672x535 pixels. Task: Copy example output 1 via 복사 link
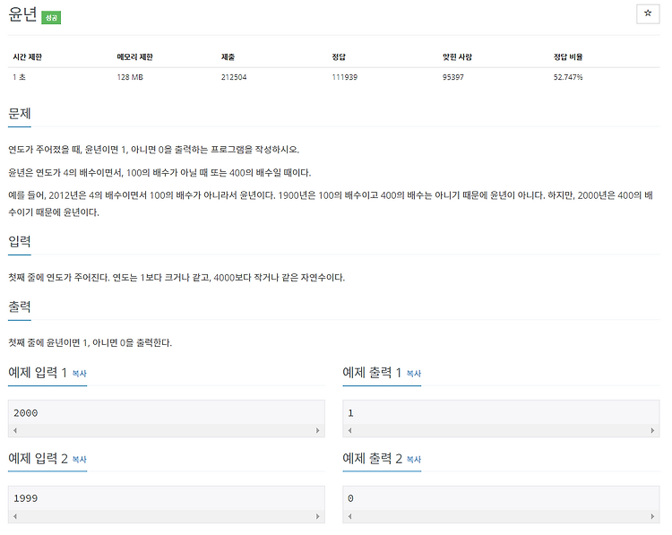pos(414,374)
